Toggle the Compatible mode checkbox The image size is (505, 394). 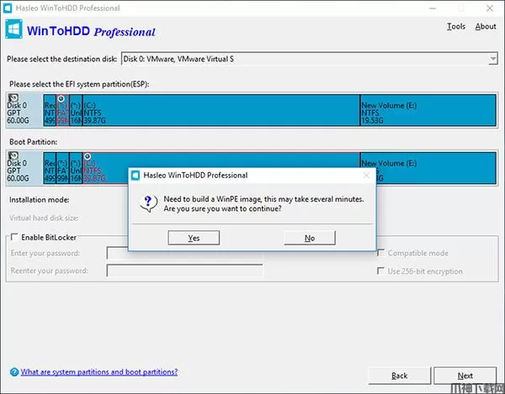click(x=381, y=253)
